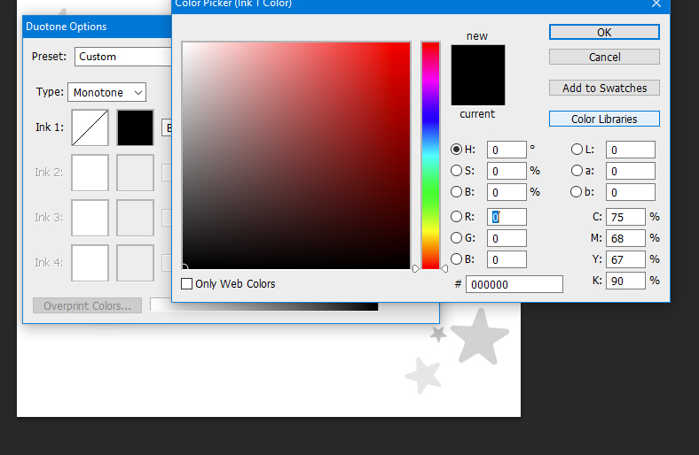The width and height of the screenshot is (699, 455).
Task: Click the large gray star on canvas
Action: click(480, 336)
